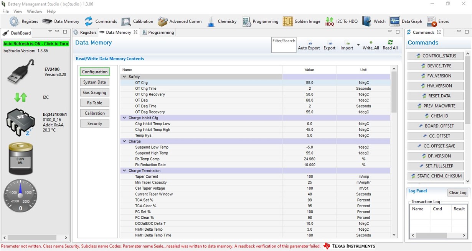Select the Ra Table class button

coord(94,103)
